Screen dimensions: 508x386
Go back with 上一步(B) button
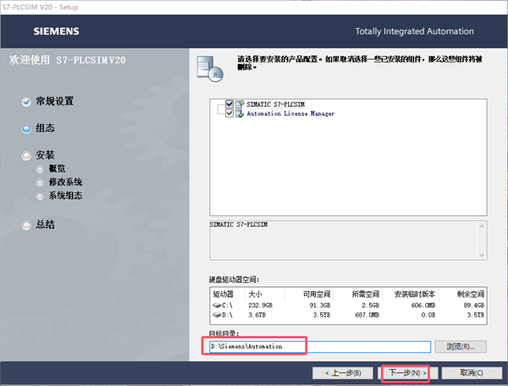click(x=343, y=373)
